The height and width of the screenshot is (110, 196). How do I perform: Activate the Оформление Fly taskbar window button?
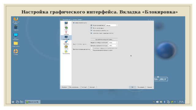pyautogui.click(x=32, y=102)
